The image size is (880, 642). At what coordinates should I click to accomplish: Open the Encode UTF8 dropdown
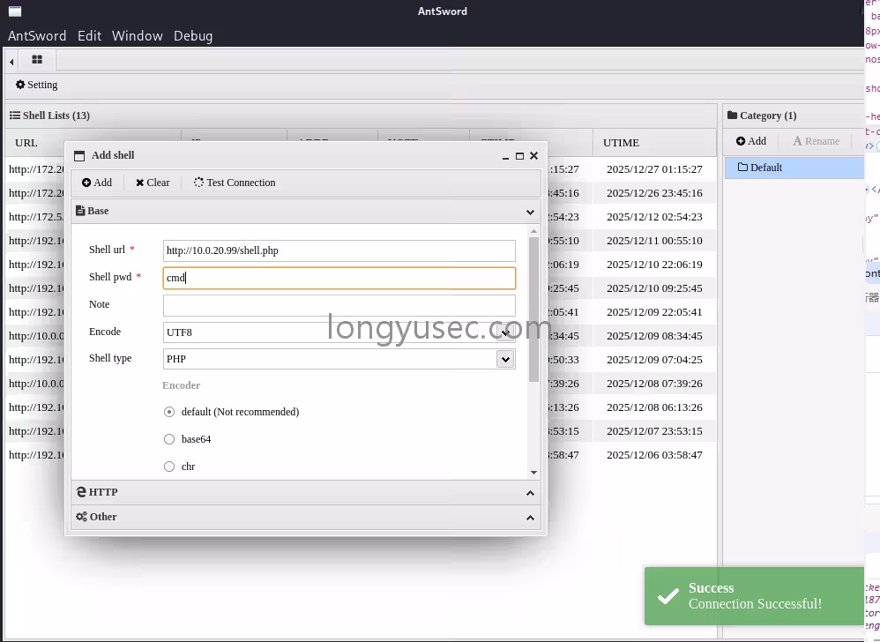pyautogui.click(x=505, y=332)
